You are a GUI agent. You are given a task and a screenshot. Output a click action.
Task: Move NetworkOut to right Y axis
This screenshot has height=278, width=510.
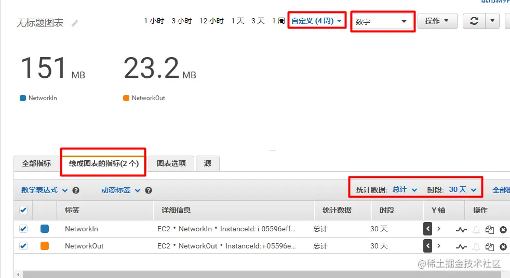pyautogui.click(x=439, y=246)
